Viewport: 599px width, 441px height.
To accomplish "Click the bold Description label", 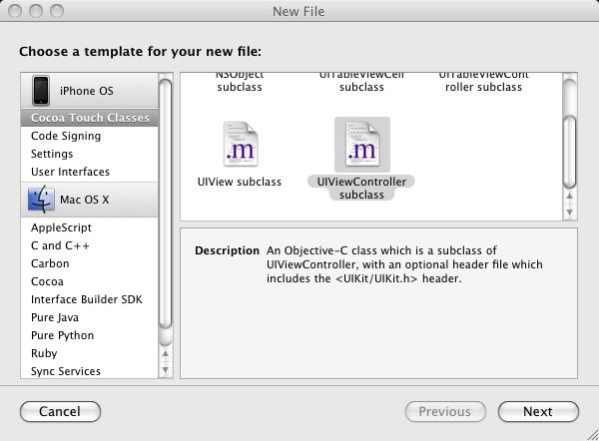I will point(227,250).
